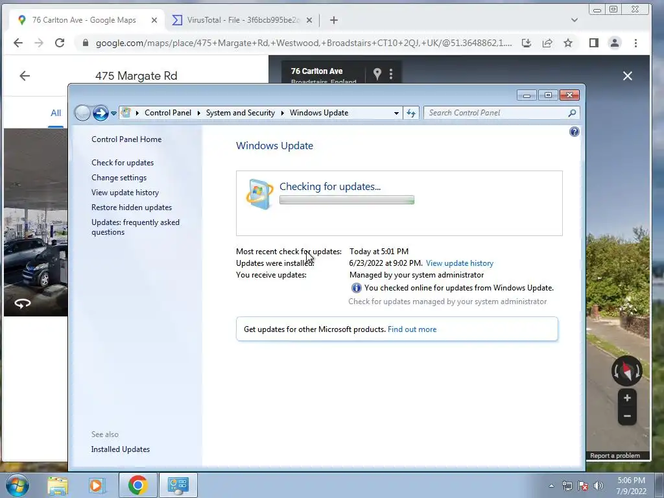Screen dimensions: 664x498
Task: Click Check for updates in sidebar
Action: pos(123,163)
